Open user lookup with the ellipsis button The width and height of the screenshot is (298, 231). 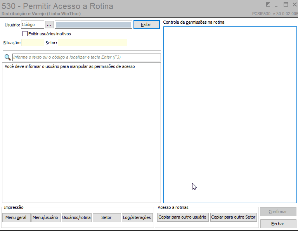49,25
